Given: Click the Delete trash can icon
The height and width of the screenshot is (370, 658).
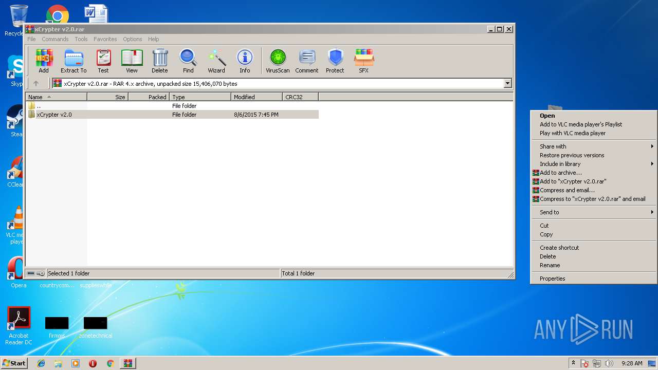Looking at the screenshot, I should pos(160,61).
